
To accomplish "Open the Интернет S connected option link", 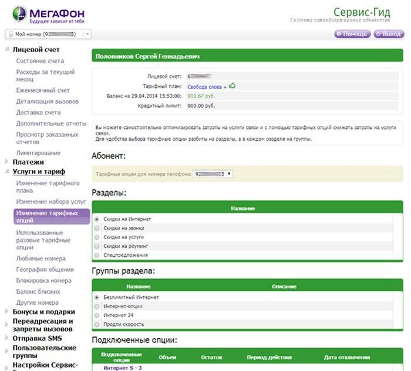I will [123, 367].
